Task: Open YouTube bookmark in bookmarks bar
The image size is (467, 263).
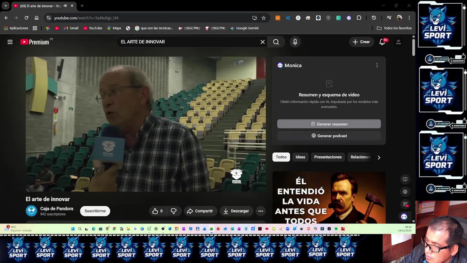Action: click(x=93, y=28)
